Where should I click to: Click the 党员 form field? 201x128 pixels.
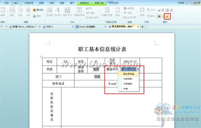(x=96, y=69)
